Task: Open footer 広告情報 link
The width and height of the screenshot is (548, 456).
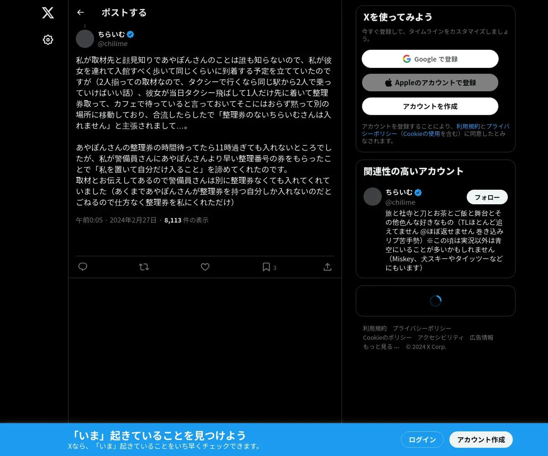Action: [x=482, y=337]
